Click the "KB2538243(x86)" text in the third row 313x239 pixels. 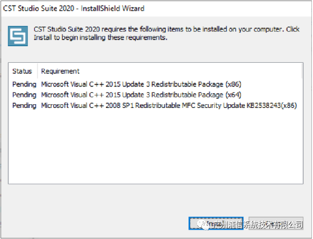click(272, 105)
